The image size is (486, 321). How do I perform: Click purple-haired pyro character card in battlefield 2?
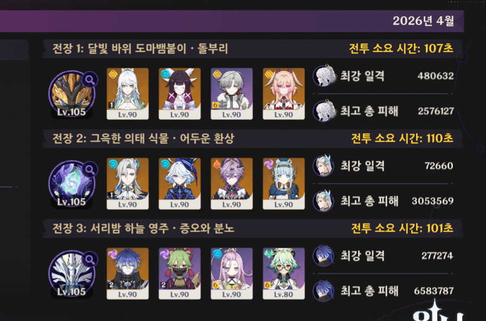point(231,184)
